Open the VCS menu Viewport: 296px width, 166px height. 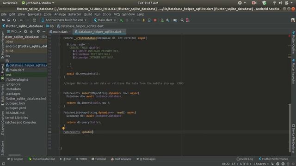pos(117,14)
